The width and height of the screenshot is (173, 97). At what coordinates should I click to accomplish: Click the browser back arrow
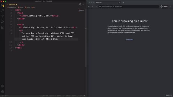click(89, 6)
